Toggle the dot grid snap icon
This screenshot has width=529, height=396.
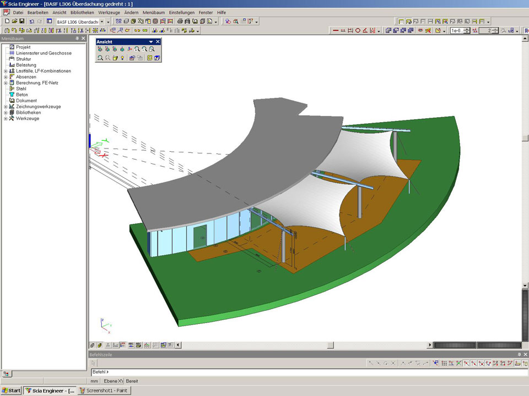(x=444, y=364)
